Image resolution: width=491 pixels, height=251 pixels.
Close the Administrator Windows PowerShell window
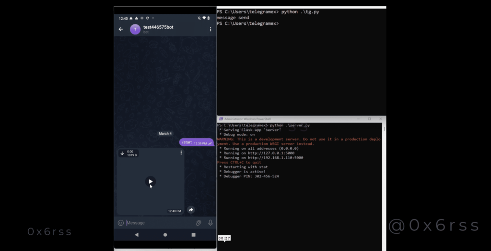coord(380,119)
